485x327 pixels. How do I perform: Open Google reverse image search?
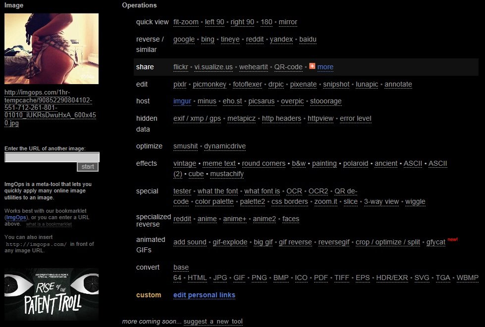point(184,39)
